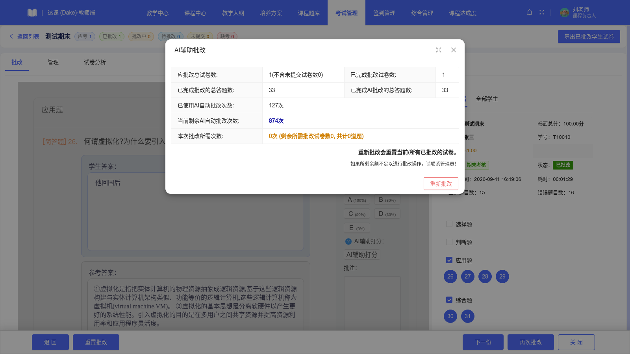Click the 重新批改 button in dialog
The image size is (630, 354).
pos(441,184)
